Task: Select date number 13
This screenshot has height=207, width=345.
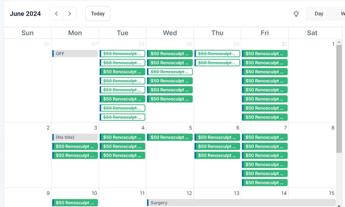Action: [x=237, y=193]
